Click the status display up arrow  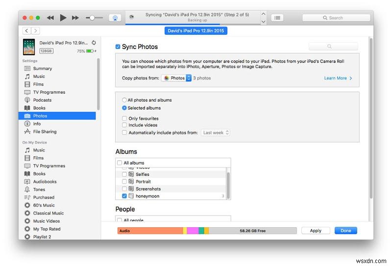[x=263, y=14]
